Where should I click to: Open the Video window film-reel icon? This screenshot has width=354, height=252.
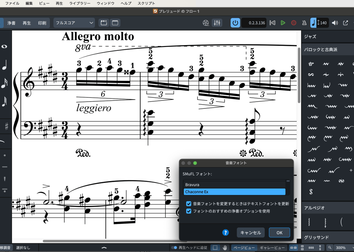tap(206, 23)
